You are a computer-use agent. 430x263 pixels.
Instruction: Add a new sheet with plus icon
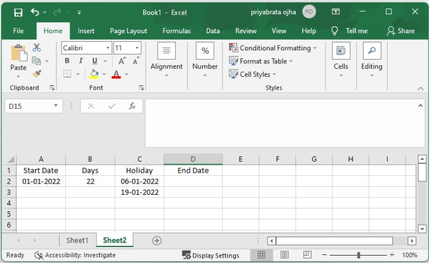pyautogui.click(x=157, y=241)
